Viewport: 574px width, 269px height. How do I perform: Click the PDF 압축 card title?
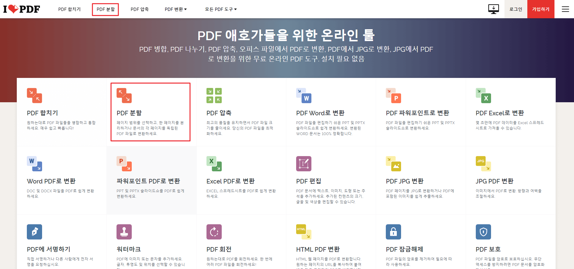pyautogui.click(x=219, y=113)
